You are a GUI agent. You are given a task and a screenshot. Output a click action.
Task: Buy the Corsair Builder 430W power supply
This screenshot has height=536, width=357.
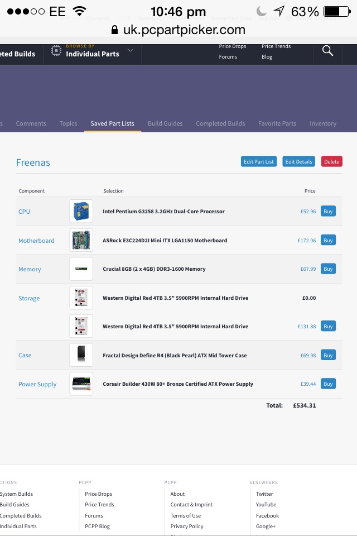(x=328, y=384)
